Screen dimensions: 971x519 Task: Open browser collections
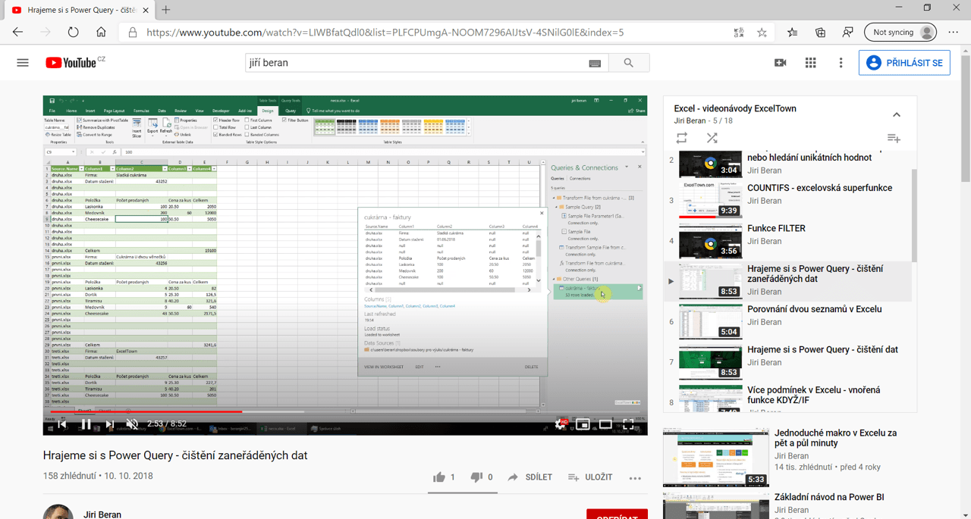(820, 33)
